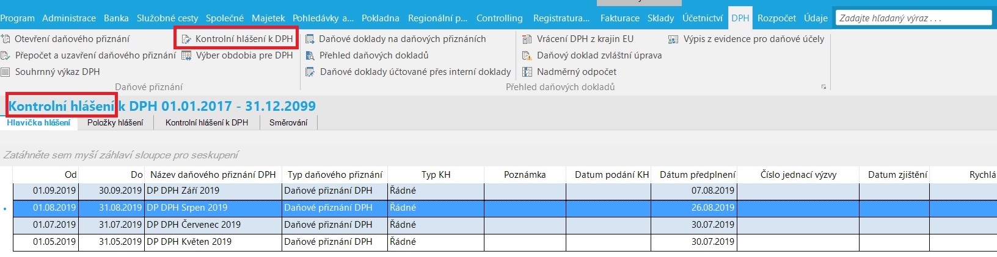Open the Souhrnný výkaz DPH icon
This screenshot has width=997, height=257.
click(x=5, y=72)
